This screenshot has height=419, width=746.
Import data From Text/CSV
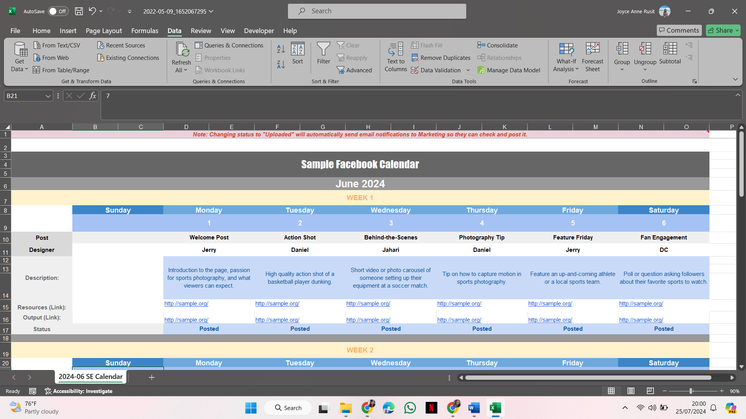point(57,45)
